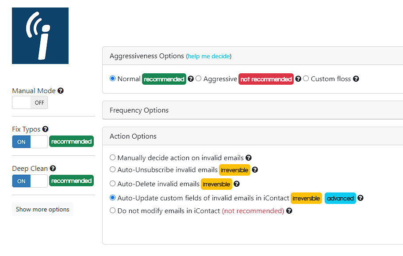This screenshot has width=403, height=256.
Task: Choose Do not modify emails in iContact
Action: (x=112, y=211)
